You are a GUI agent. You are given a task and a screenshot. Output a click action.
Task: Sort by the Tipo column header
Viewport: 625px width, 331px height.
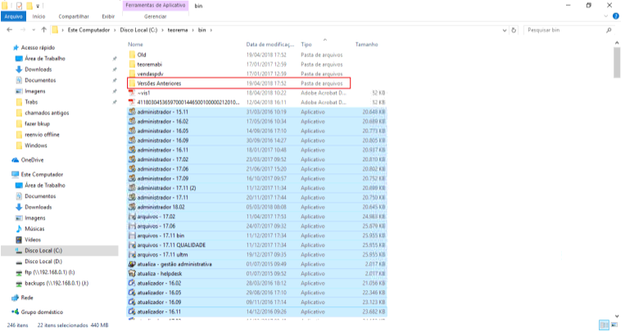[x=306, y=45]
